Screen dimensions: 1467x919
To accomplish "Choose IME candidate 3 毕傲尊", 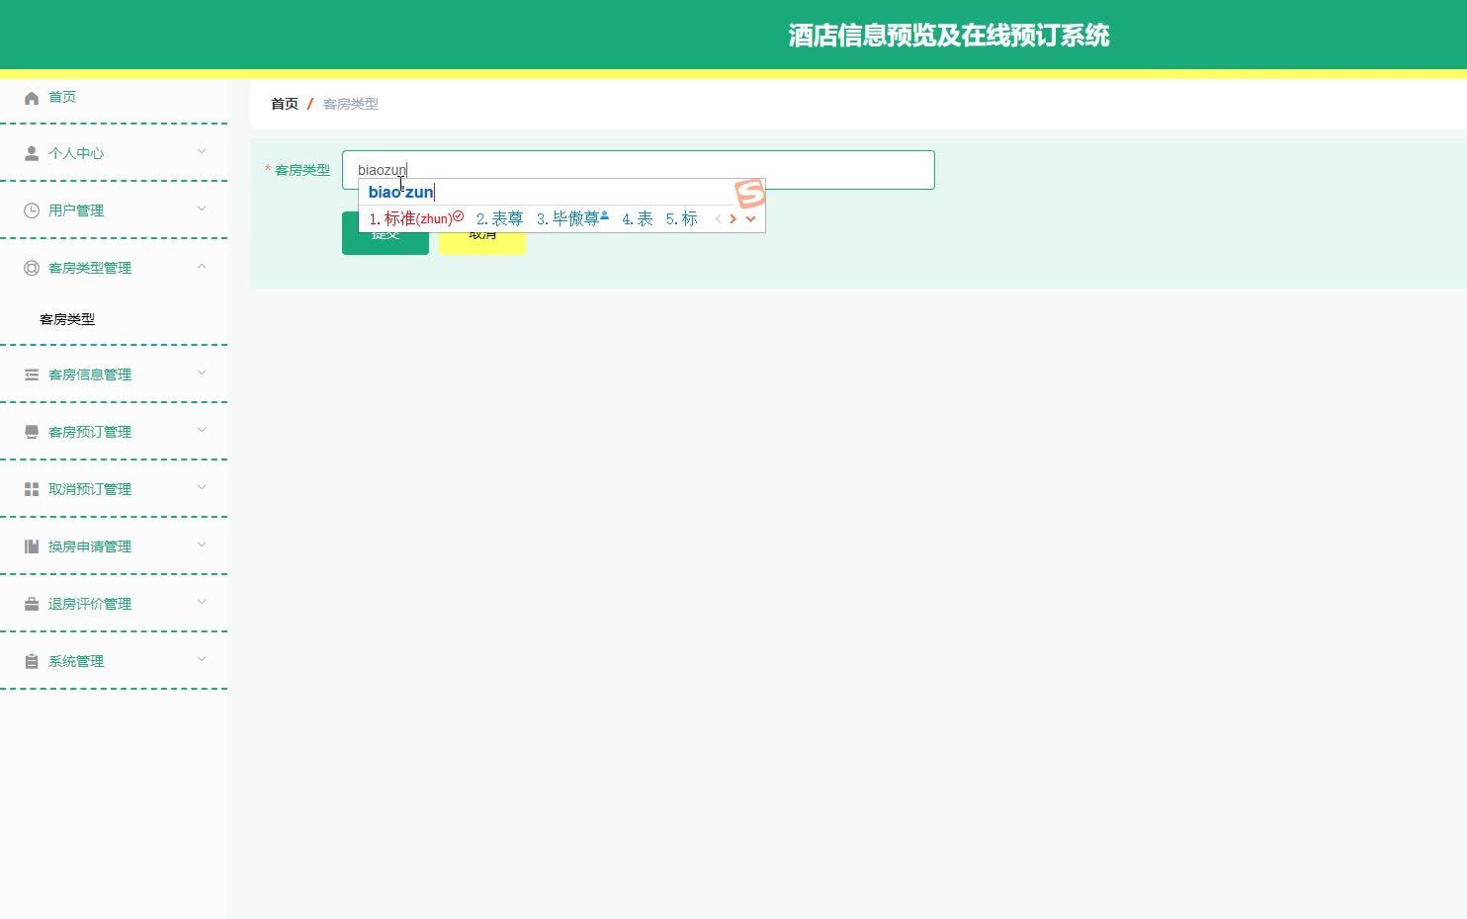I will click(x=572, y=218).
